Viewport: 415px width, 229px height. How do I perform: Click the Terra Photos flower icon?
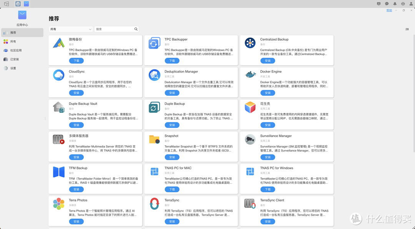[x=58, y=204]
